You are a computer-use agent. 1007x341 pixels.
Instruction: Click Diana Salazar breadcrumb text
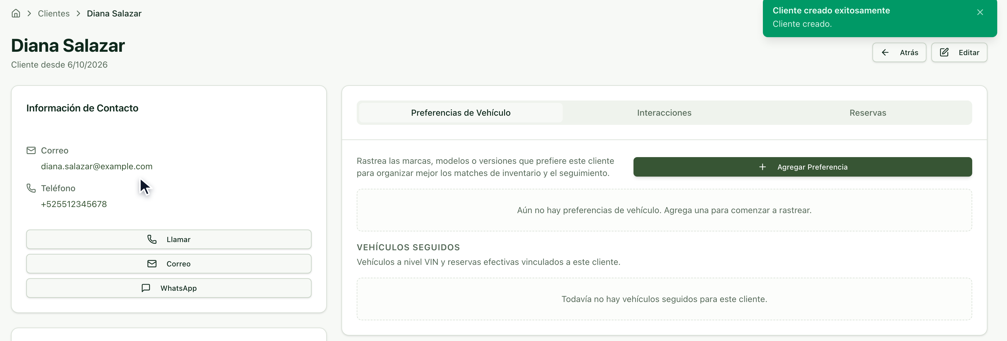[114, 13]
